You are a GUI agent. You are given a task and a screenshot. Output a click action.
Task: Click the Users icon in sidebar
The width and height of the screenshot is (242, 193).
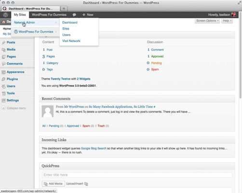click(x=3, y=86)
